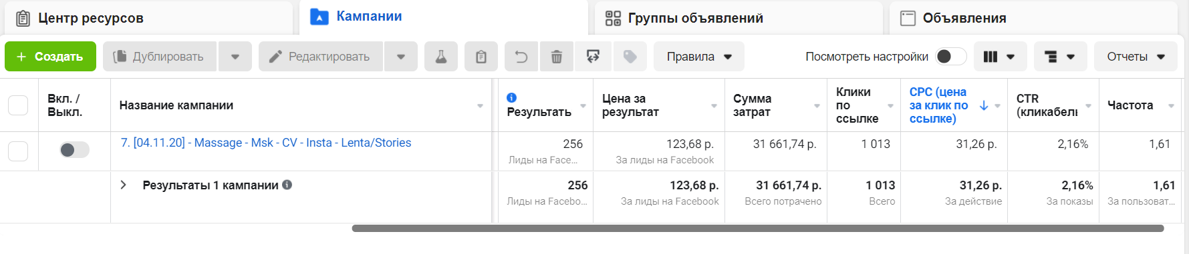
Task: Click the Название кампании column header
Action: pos(176,105)
